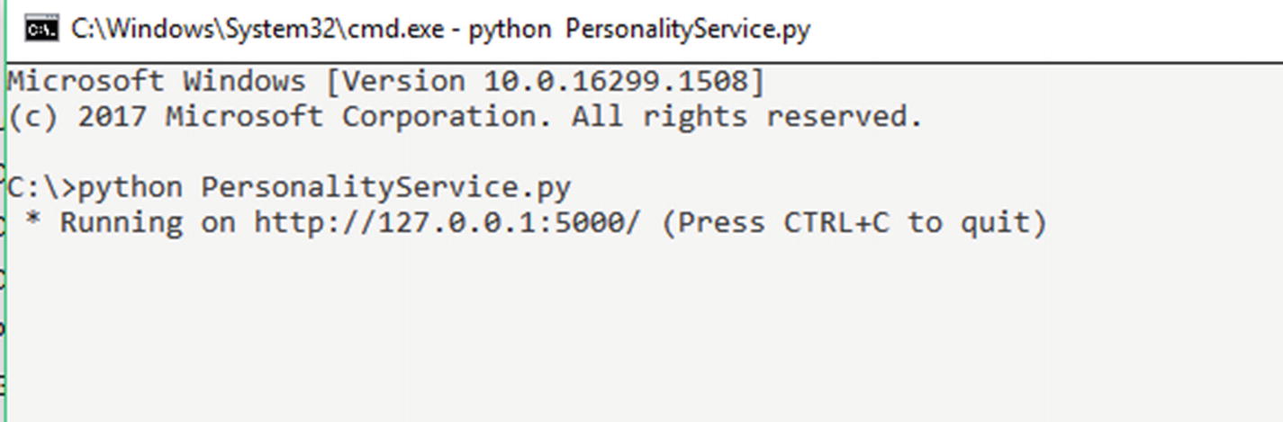Image resolution: width=1283 pixels, height=422 pixels.
Task: Click the word "python" in the title bar
Action: (x=509, y=31)
